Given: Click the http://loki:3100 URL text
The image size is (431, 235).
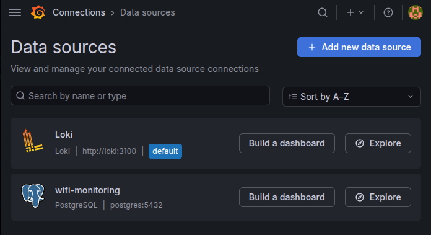Looking at the screenshot, I should (x=109, y=151).
